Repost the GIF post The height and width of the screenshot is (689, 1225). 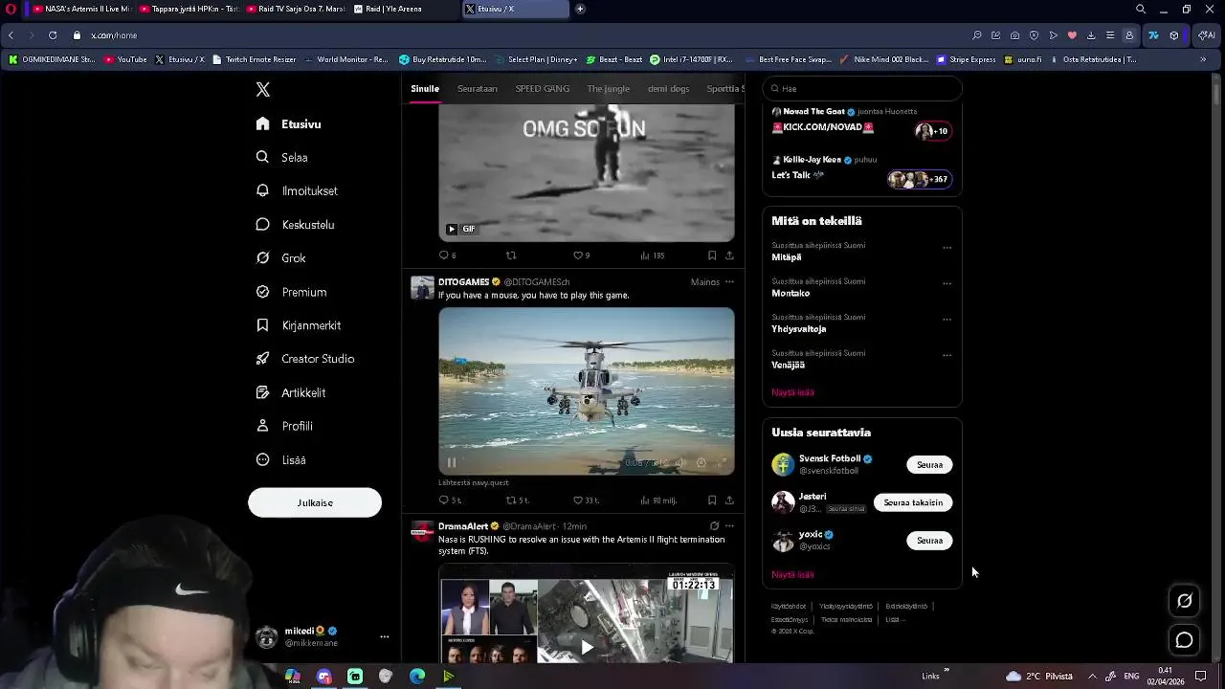[x=511, y=256]
